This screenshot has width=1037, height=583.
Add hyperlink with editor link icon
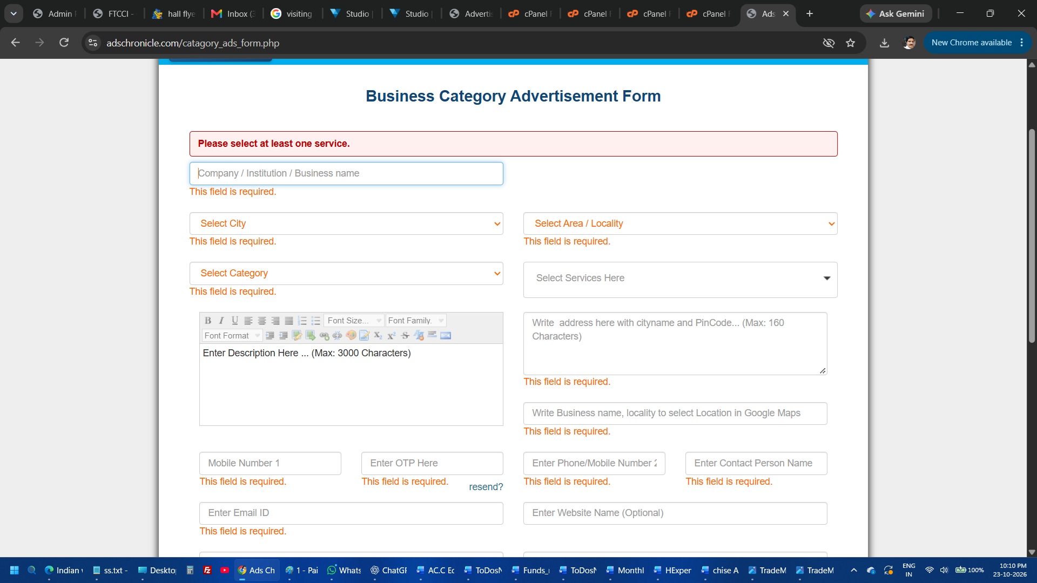pyautogui.click(x=324, y=336)
